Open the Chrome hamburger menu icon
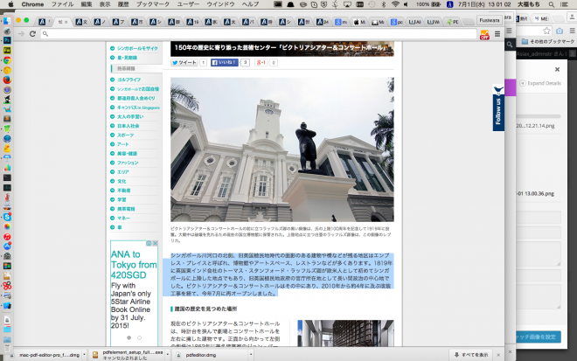Screen dimensions: 577x361 point(497,34)
